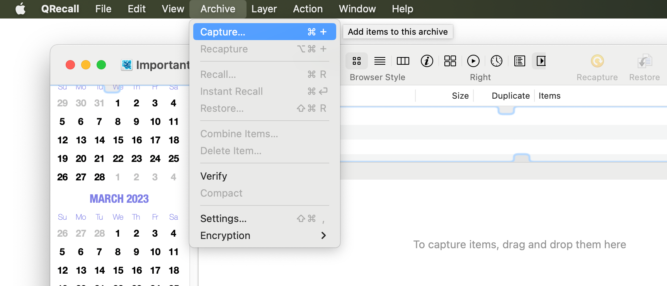The height and width of the screenshot is (286, 667).
Task: Select day 14 in the upper calendar
Action: pos(99,140)
